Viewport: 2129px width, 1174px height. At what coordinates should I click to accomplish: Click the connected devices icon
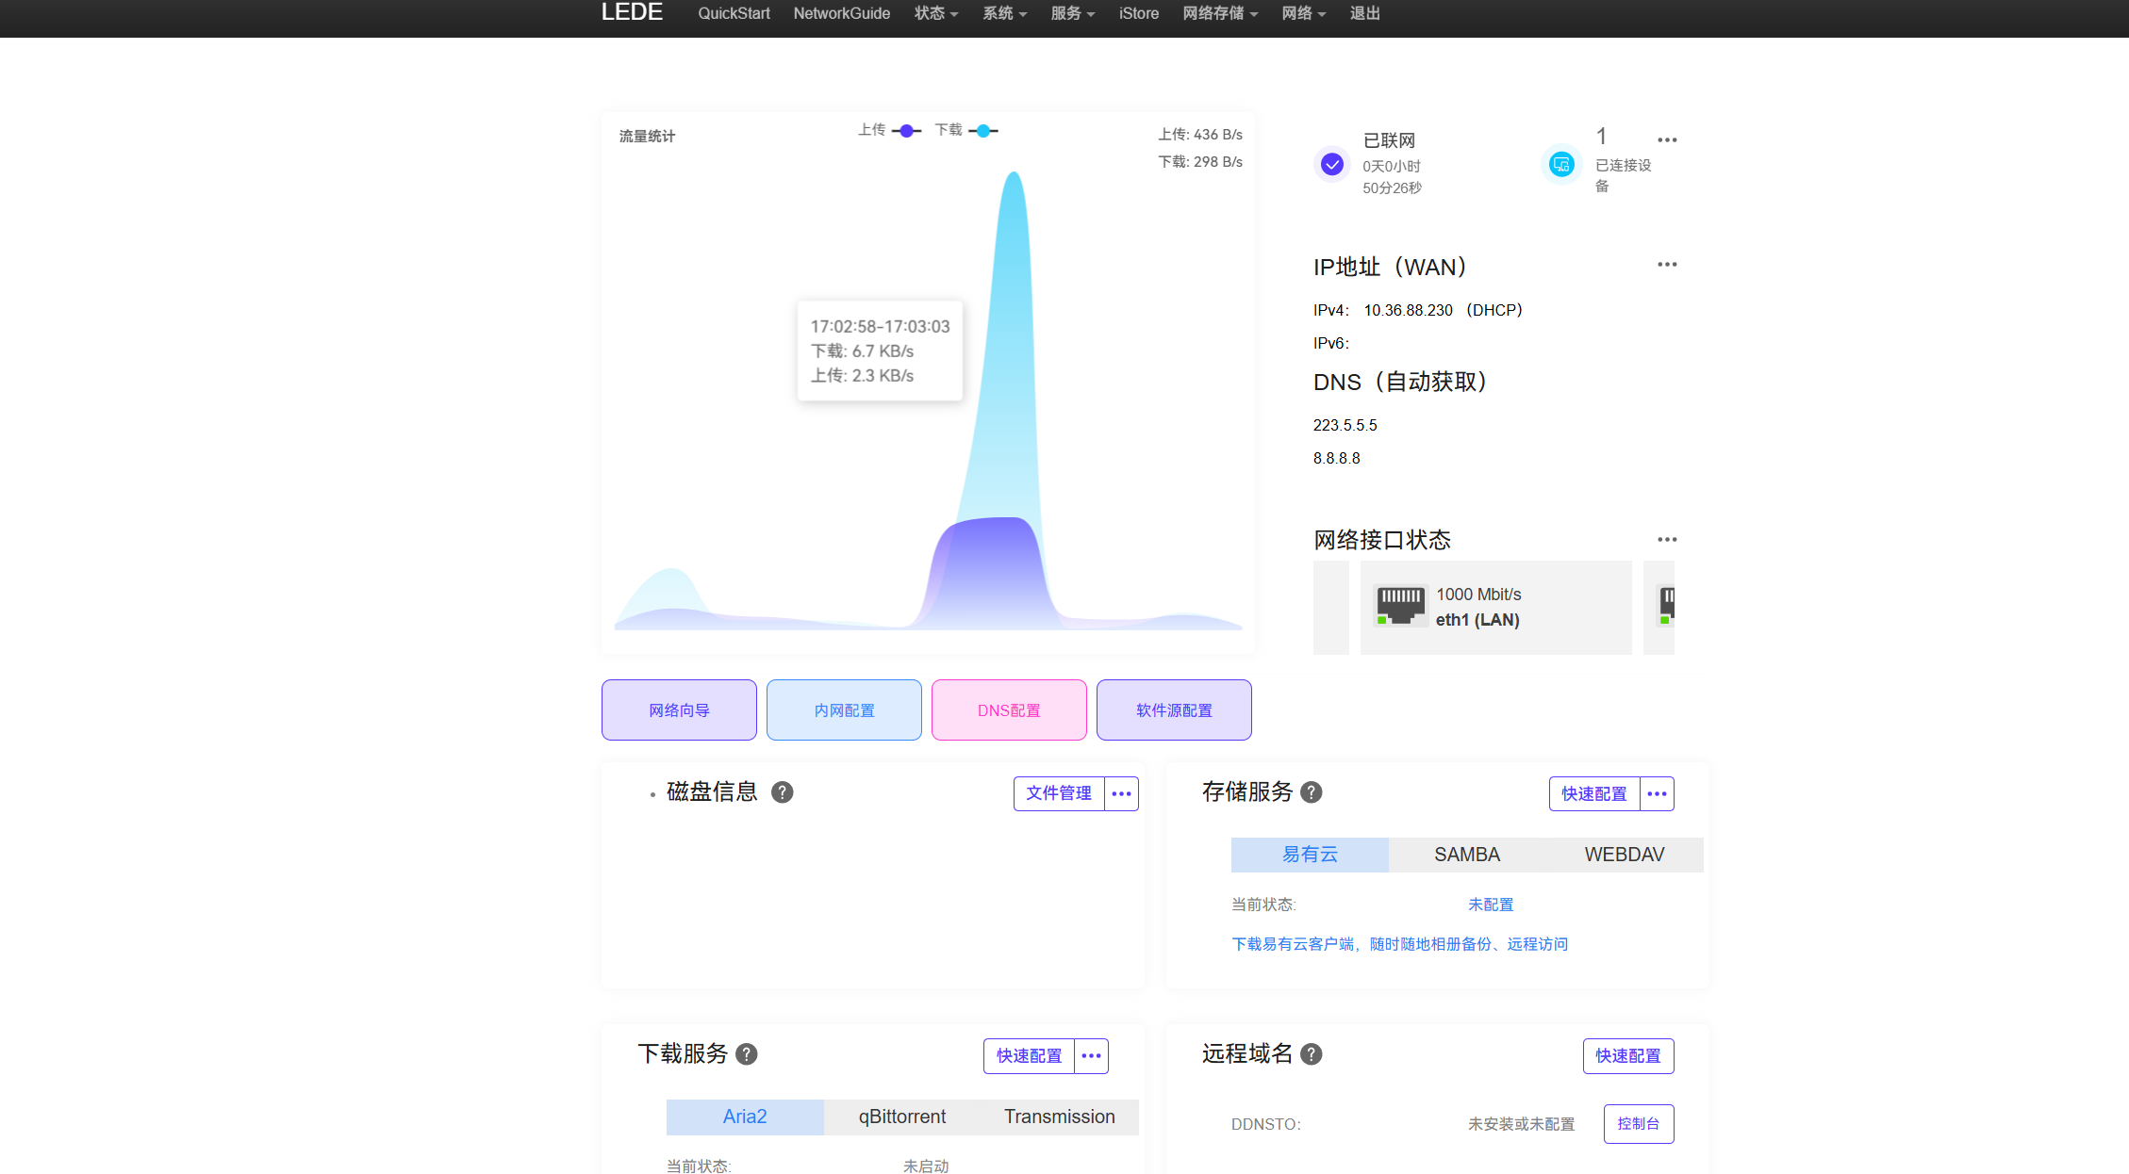(1561, 164)
